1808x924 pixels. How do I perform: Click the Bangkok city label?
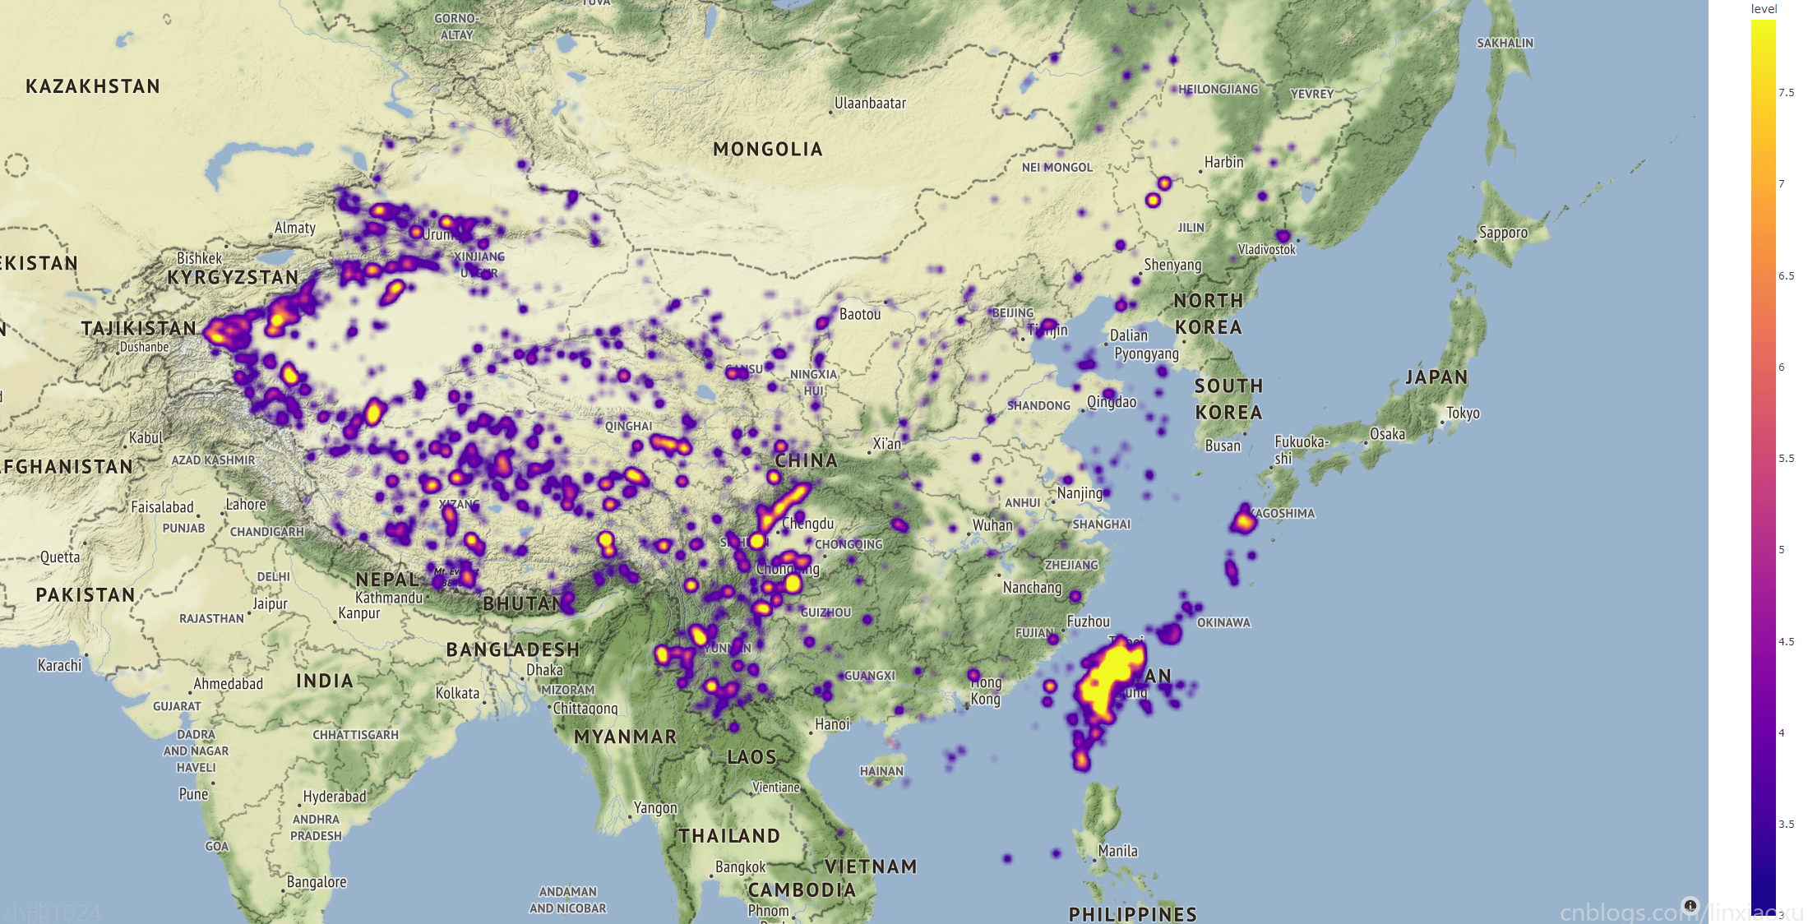coord(740,867)
